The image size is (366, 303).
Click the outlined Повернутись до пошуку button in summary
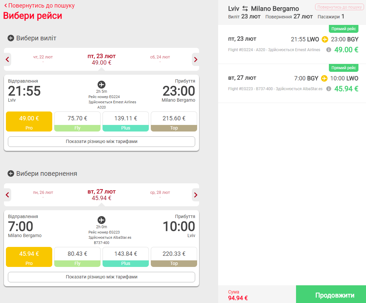339,7
